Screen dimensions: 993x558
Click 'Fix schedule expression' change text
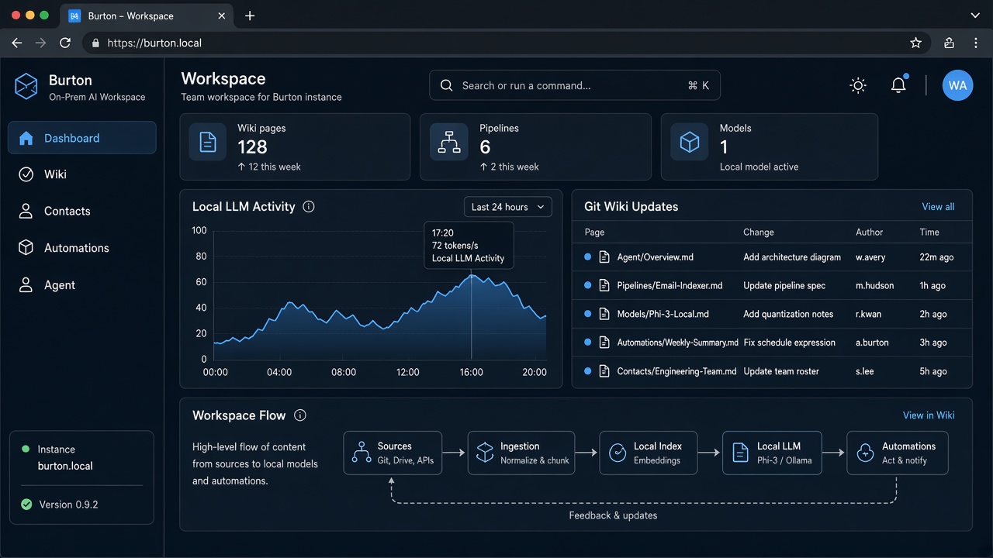(789, 343)
